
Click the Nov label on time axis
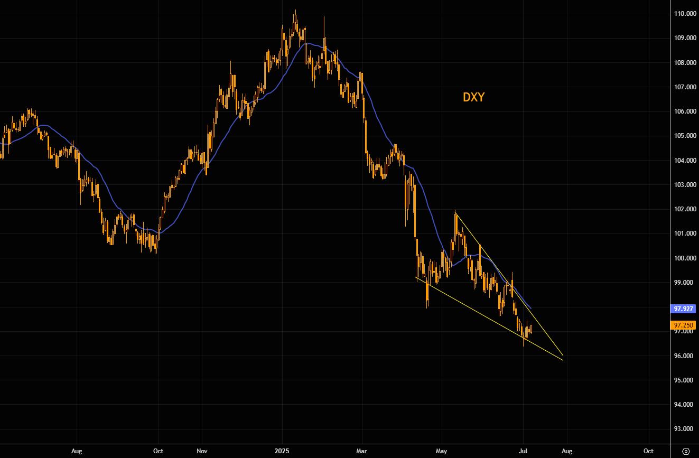(x=202, y=451)
